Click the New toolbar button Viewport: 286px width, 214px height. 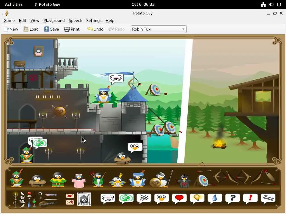(11, 29)
